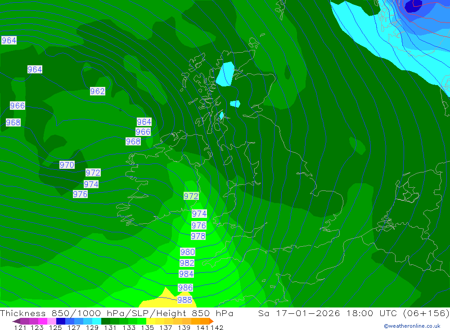The width and height of the screenshot is (450, 330).
Task: Select the dark navy blue legend swatch
Action: coord(61,321)
